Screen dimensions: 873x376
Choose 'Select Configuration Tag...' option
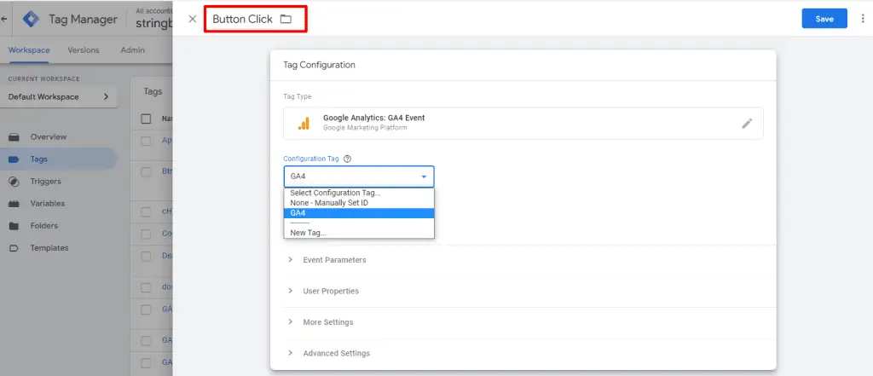359,193
